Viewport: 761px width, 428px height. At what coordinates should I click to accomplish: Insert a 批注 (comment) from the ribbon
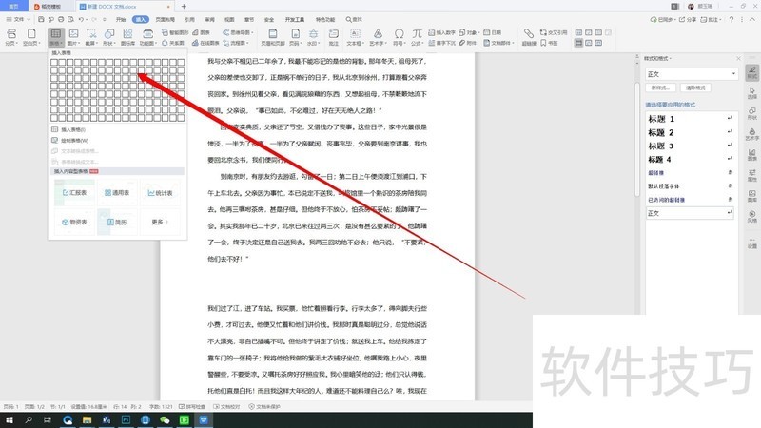pyautogui.click(x=334, y=37)
